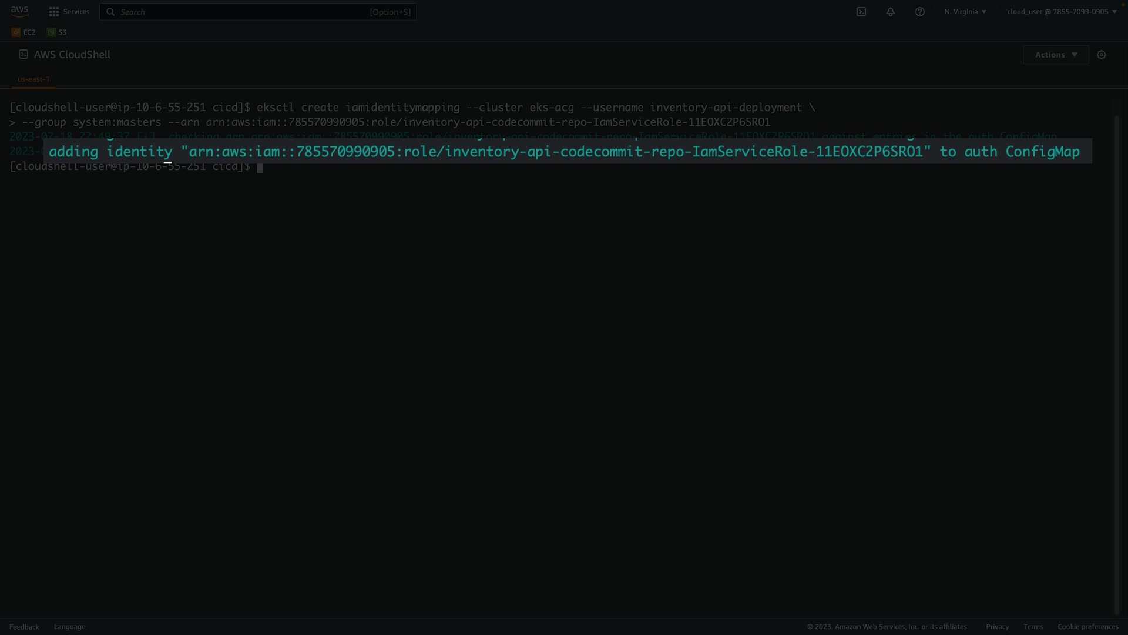Image resolution: width=1128 pixels, height=635 pixels.
Task: Expand the cloud_user account menu
Action: [1062, 12]
